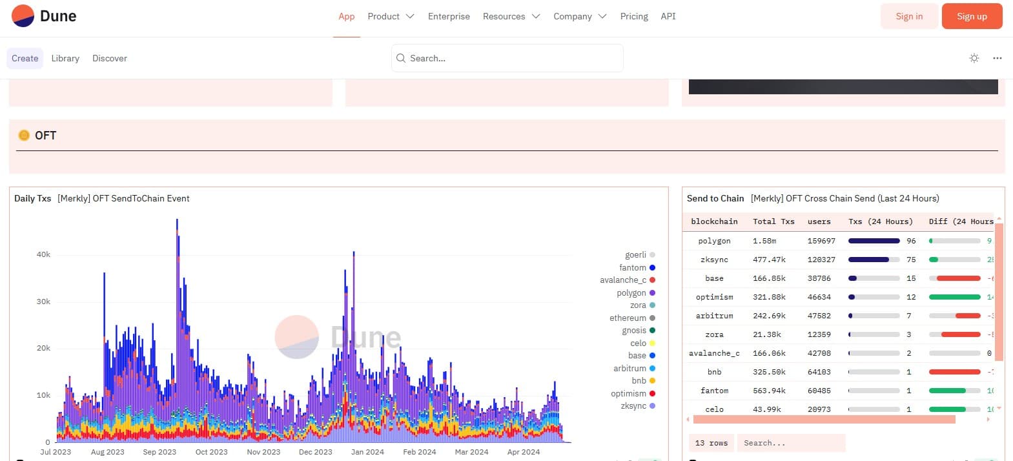Image resolution: width=1013 pixels, height=461 pixels.
Task: Open the three-dot more options menu
Action: click(998, 58)
